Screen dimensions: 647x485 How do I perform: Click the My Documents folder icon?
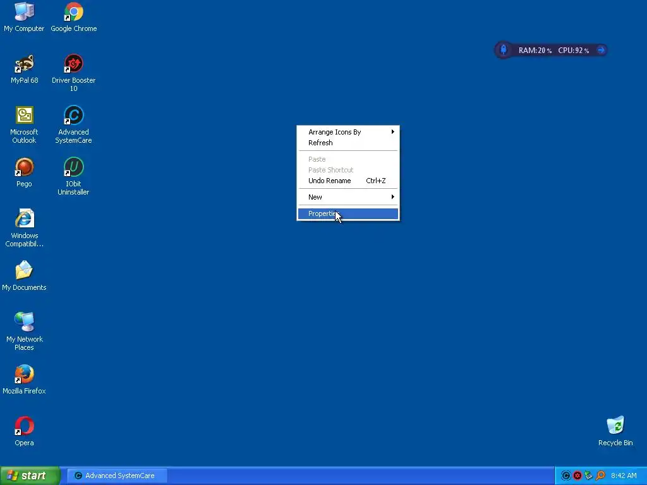point(24,276)
